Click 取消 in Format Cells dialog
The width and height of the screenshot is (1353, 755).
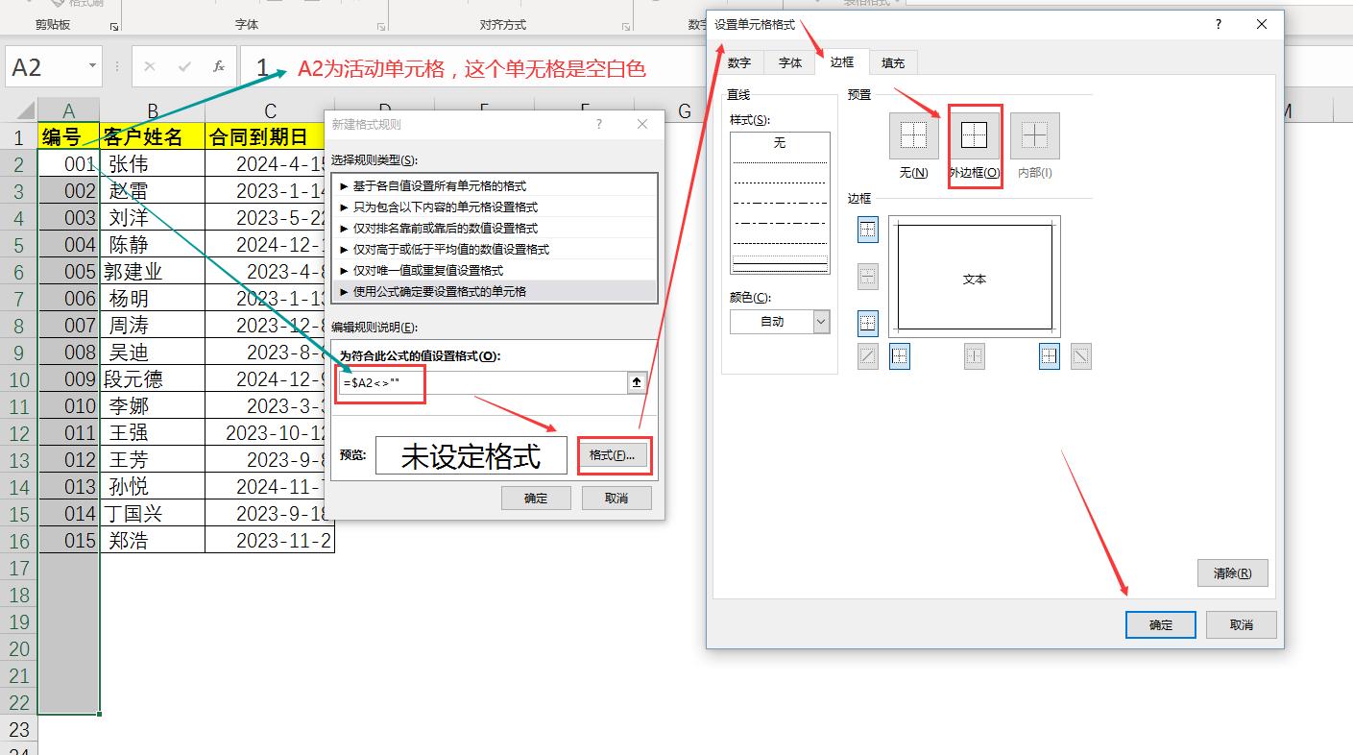click(x=1242, y=624)
